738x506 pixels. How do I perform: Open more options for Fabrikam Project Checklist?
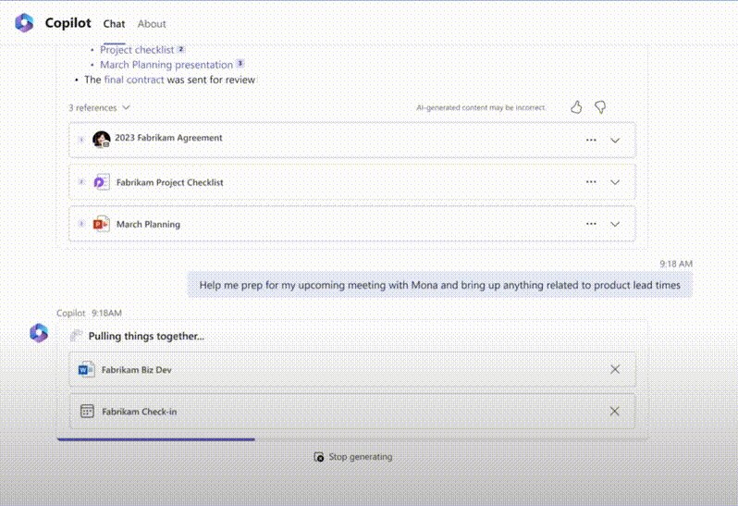(591, 182)
